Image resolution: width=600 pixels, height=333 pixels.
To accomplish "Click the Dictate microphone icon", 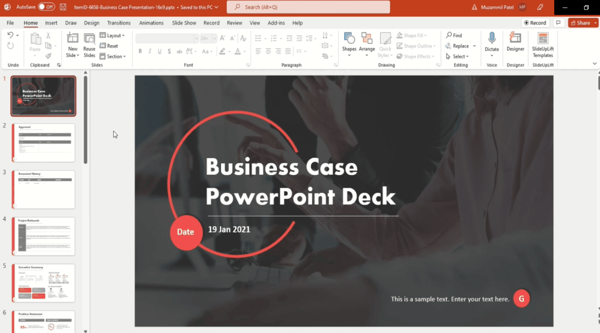I will (x=492, y=39).
